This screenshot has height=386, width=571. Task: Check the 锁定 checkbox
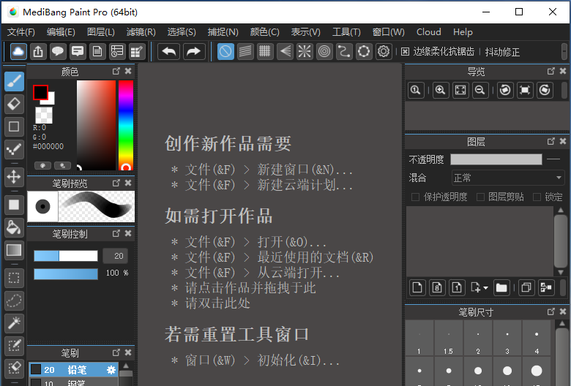(537, 197)
